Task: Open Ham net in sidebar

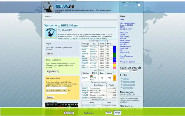Action: (x=123, y=39)
